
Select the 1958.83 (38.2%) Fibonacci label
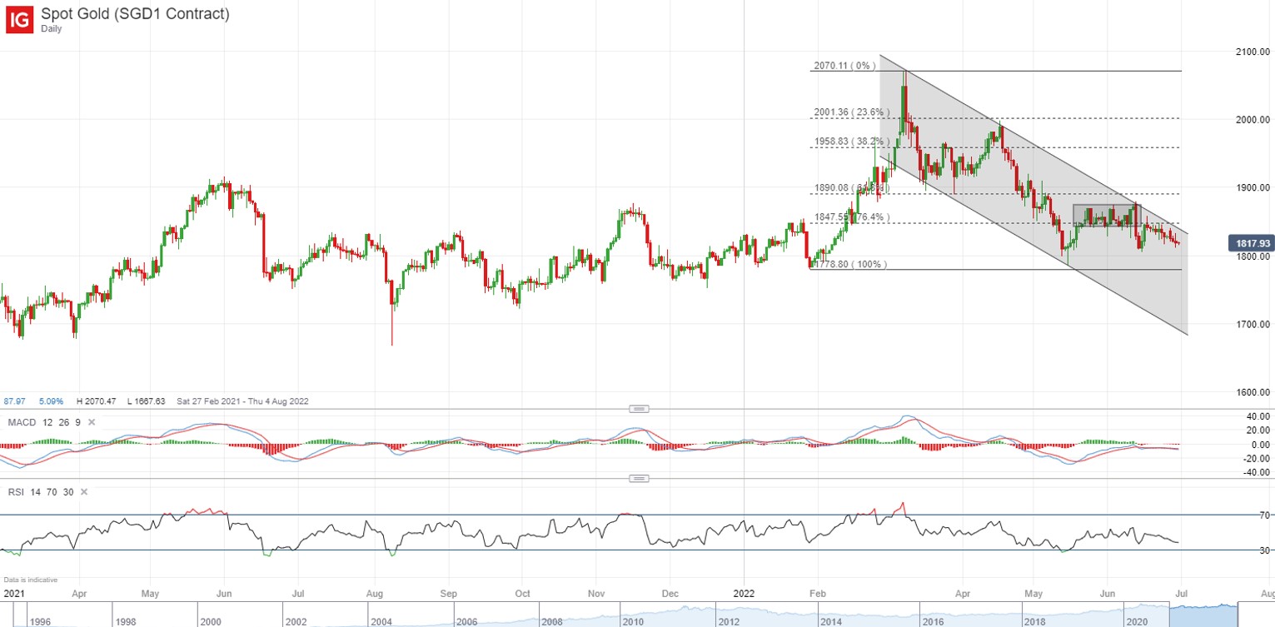coord(852,142)
